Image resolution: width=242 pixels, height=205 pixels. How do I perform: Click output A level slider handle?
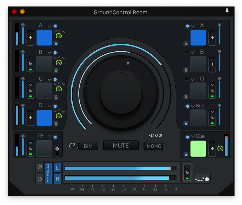(x=220, y=25)
